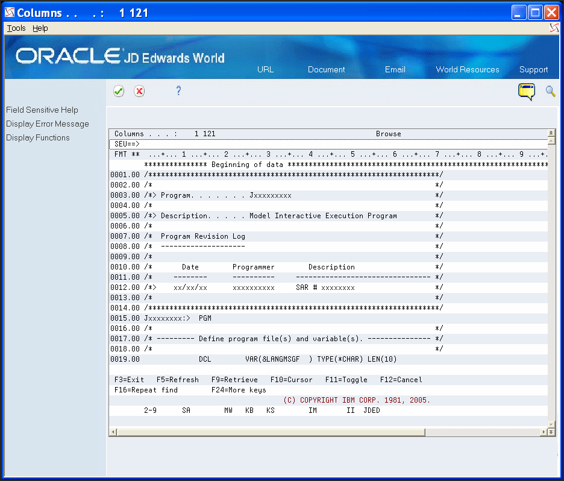
Task: Click the red X cancel icon
Action: [x=139, y=92]
